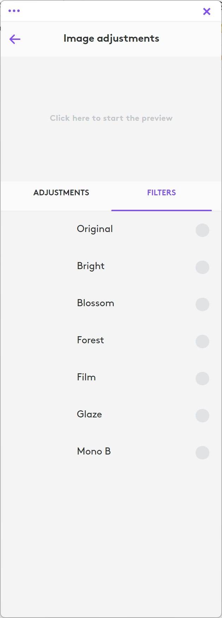
Task: Select the Mono B filter radio button
Action: [202, 453]
